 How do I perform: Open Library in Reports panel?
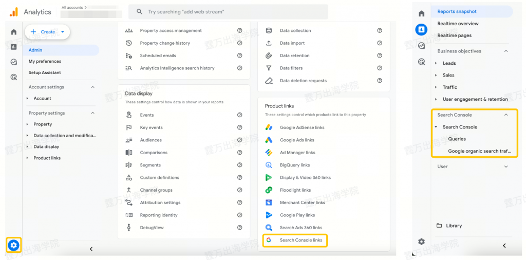pos(449,226)
